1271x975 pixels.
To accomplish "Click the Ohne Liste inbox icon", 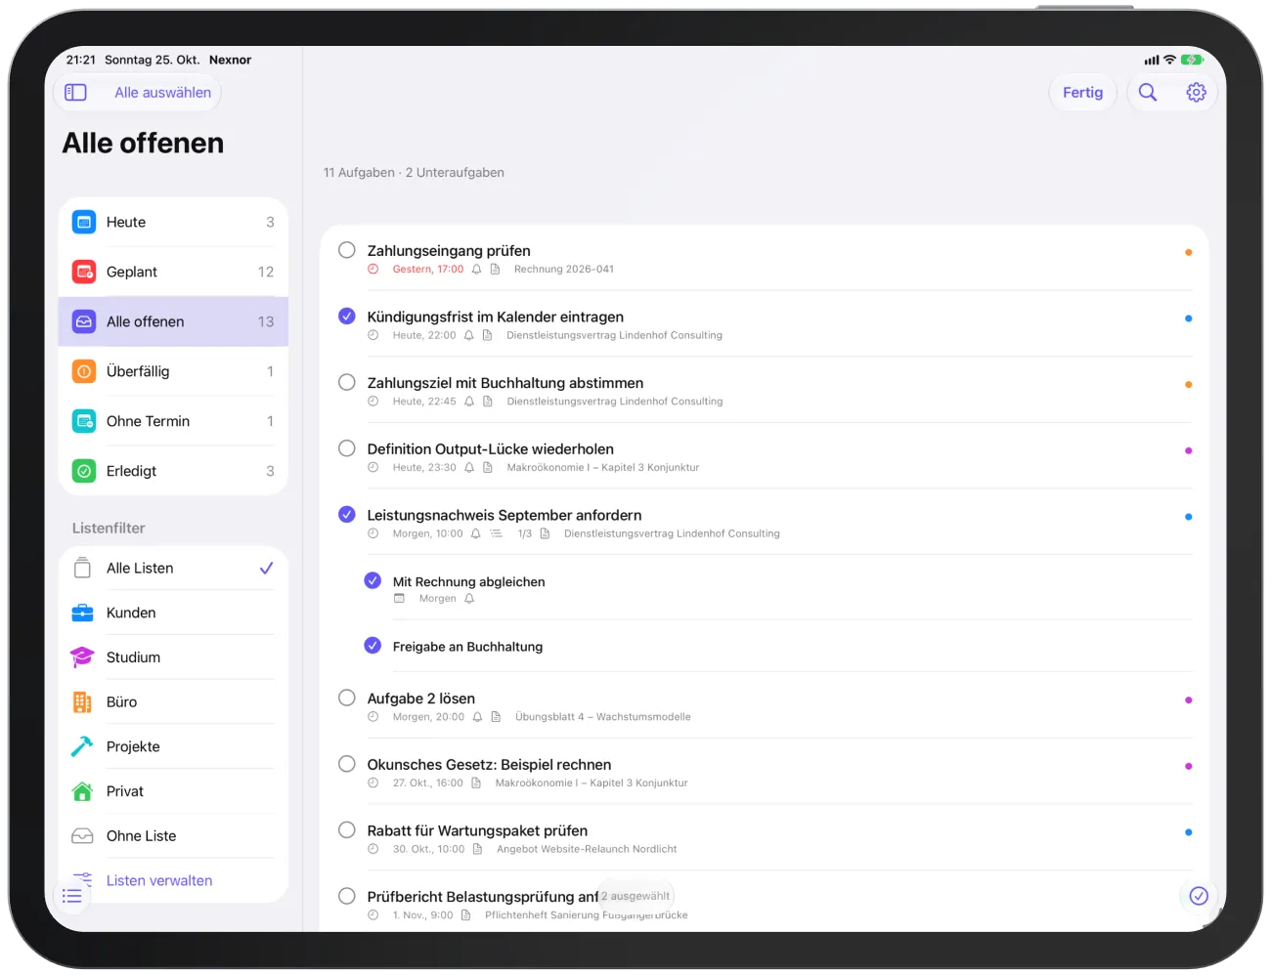I will tap(83, 836).
